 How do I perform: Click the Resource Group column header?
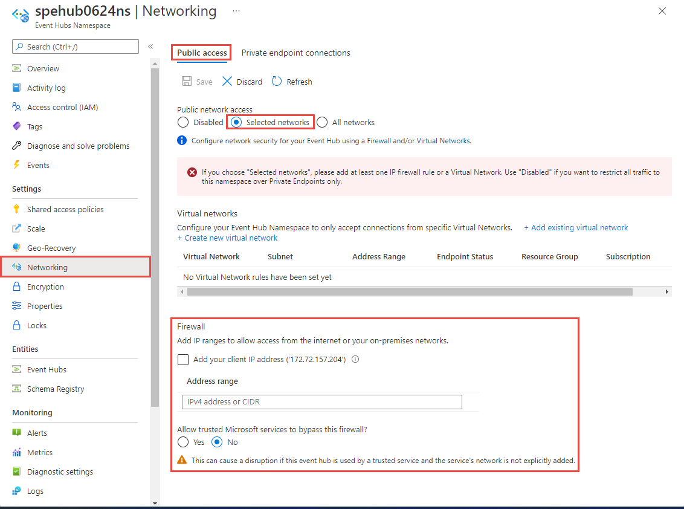click(x=550, y=256)
